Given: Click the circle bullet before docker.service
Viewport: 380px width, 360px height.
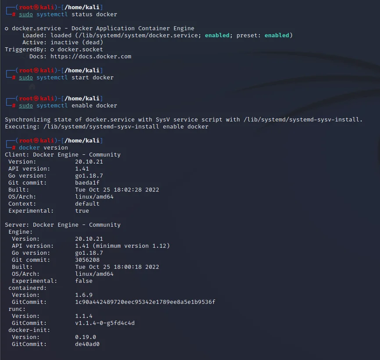Looking at the screenshot, I should pos(7,28).
